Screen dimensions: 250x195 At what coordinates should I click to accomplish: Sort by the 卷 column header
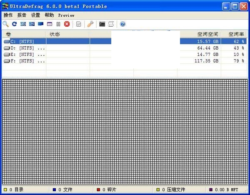24,34
